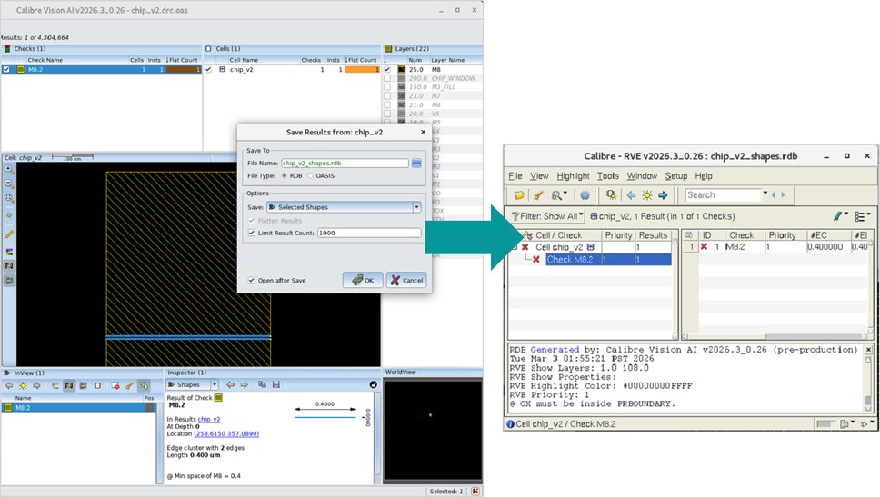
Task: Click the select pointer icon in InView toolbar
Action: [145, 385]
